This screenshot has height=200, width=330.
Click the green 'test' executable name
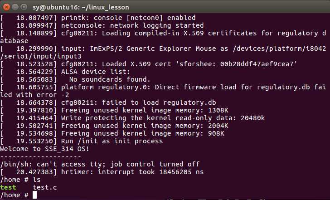(x=8, y=187)
